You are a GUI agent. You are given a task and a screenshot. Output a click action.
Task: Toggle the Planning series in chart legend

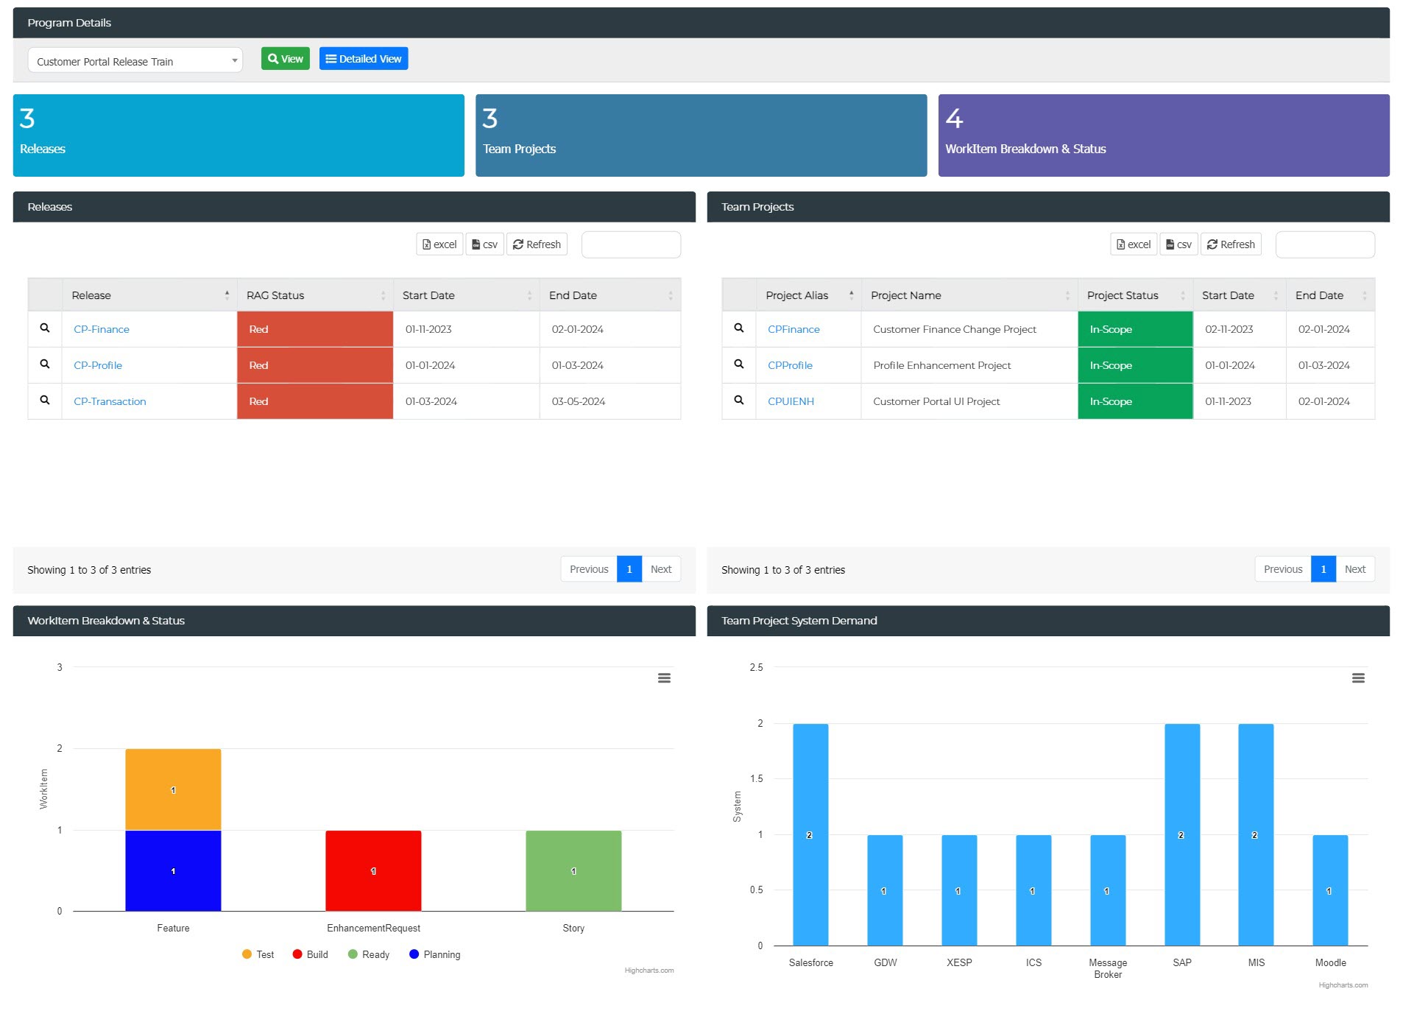(434, 954)
